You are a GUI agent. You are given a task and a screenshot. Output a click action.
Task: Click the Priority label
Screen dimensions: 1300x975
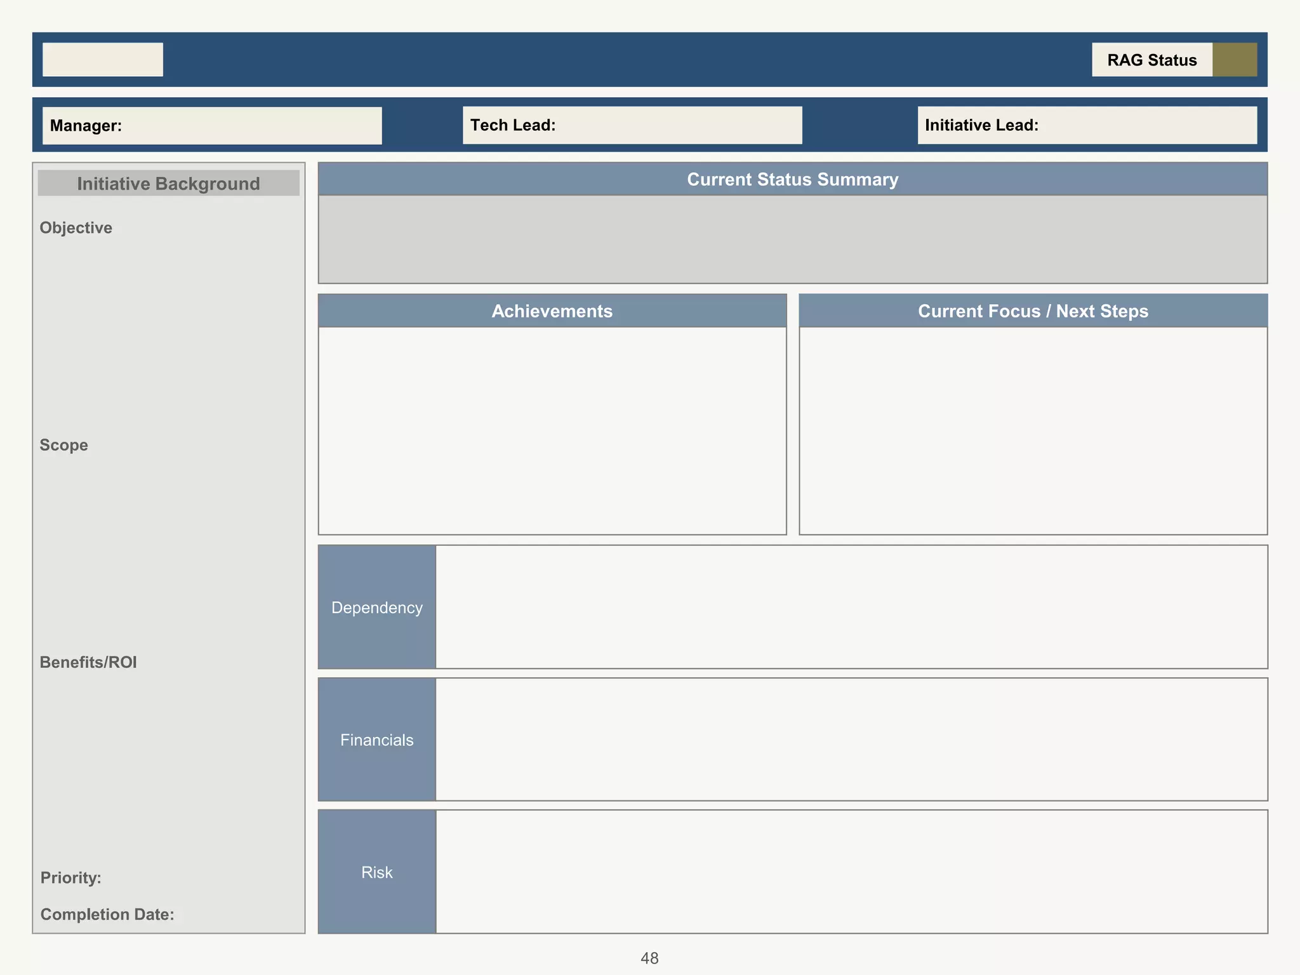click(x=71, y=878)
